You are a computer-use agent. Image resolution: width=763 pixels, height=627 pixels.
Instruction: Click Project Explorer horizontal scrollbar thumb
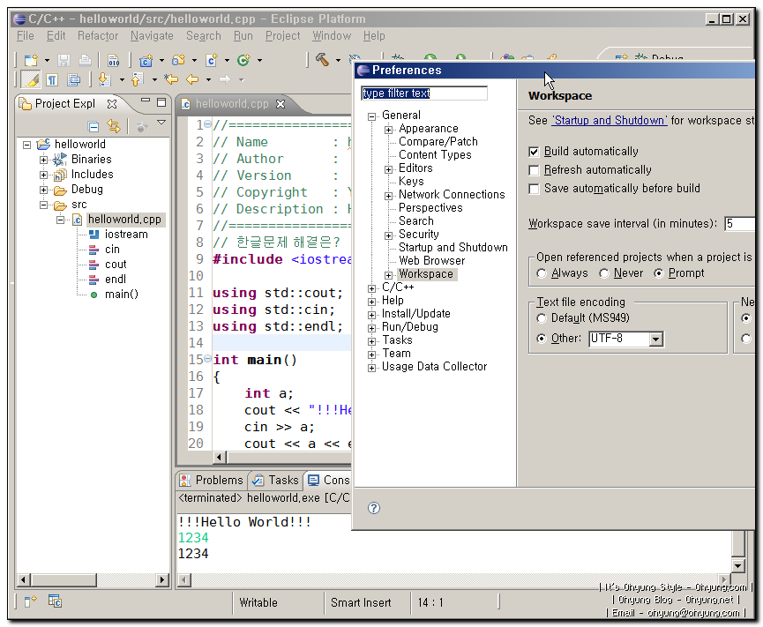click(64, 579)
